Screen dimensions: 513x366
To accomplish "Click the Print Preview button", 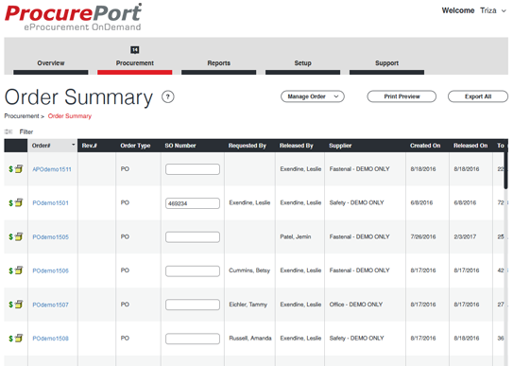I will pos(402,96).
